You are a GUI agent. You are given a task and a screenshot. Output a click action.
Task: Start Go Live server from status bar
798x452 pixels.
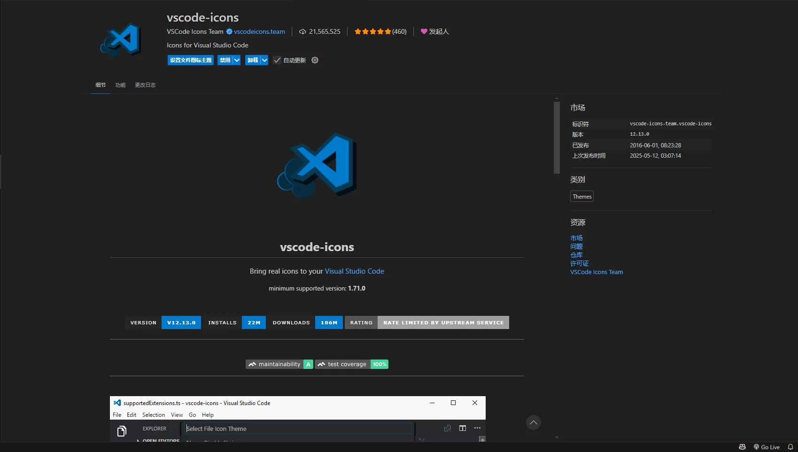click(x=767, y=447)
